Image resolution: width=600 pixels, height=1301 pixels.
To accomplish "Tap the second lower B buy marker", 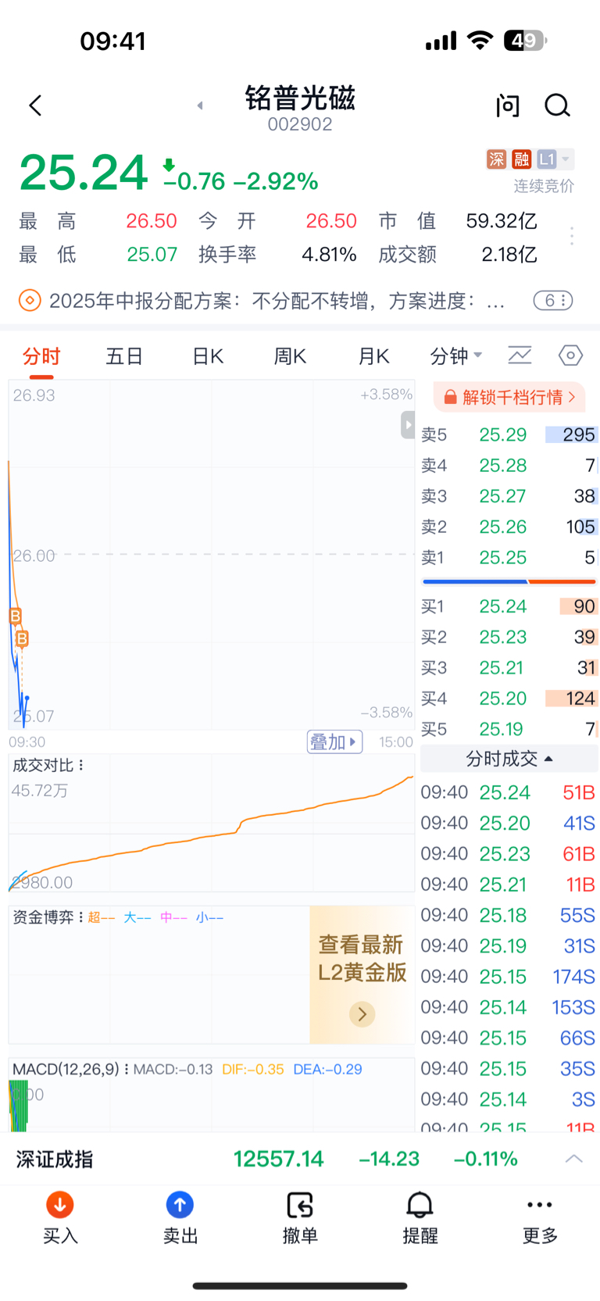I will (x=22, y=639).
